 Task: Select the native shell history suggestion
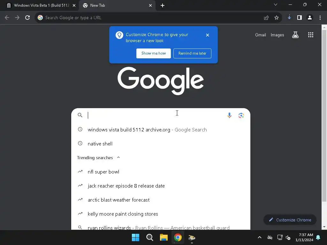point(161,144)
